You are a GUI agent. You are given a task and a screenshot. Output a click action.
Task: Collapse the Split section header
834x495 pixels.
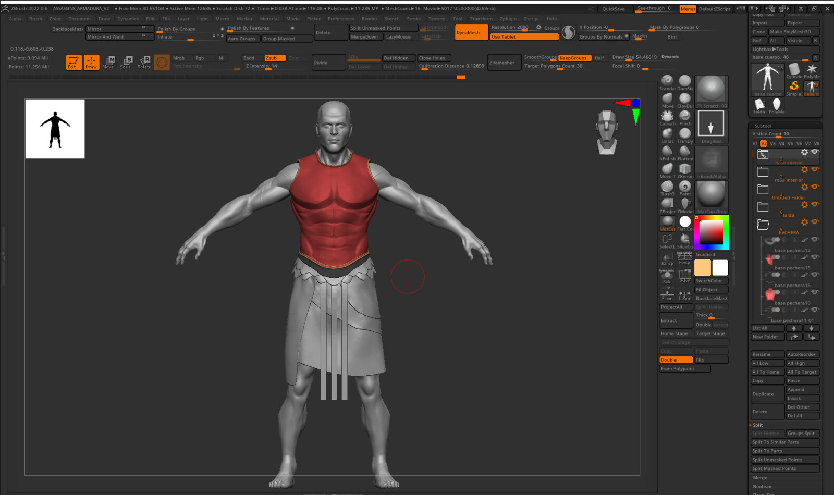[757, 425]
